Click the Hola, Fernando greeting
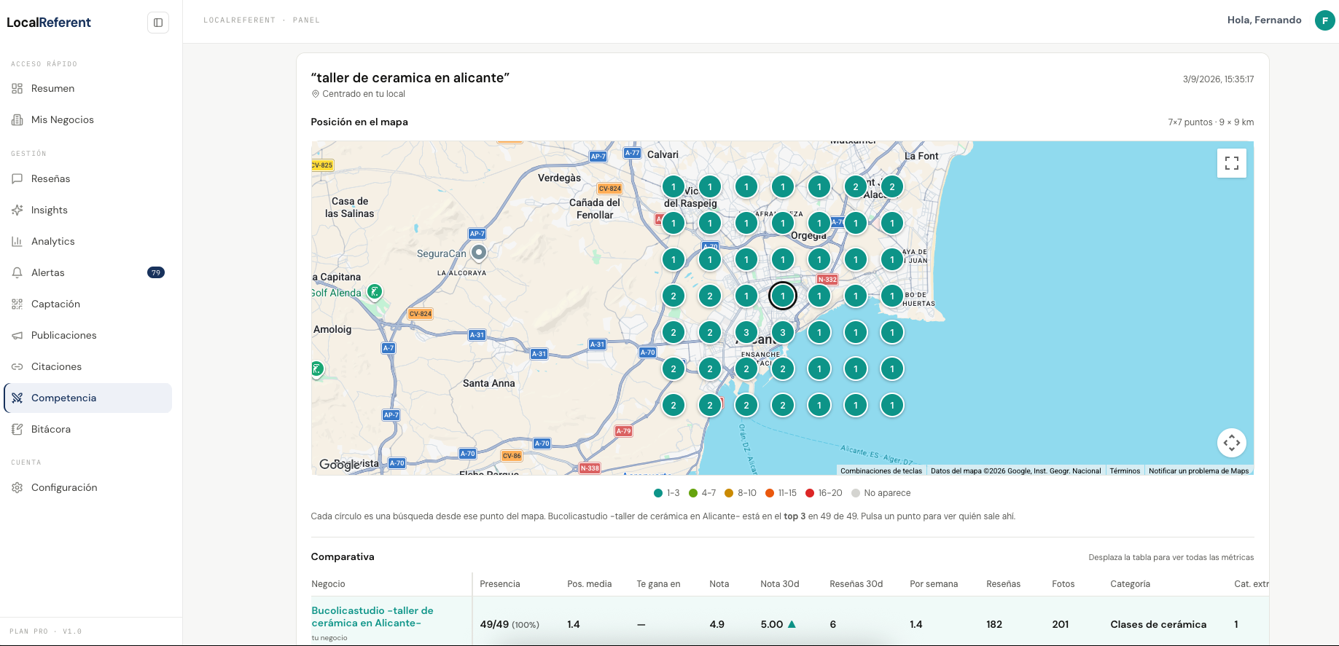 tap(1265, 20)
